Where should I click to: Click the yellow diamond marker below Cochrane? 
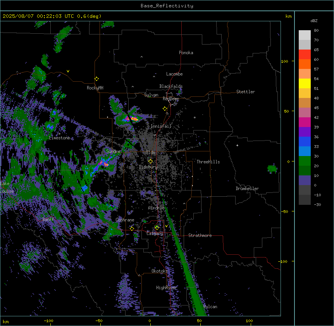(x=132, y=229)
